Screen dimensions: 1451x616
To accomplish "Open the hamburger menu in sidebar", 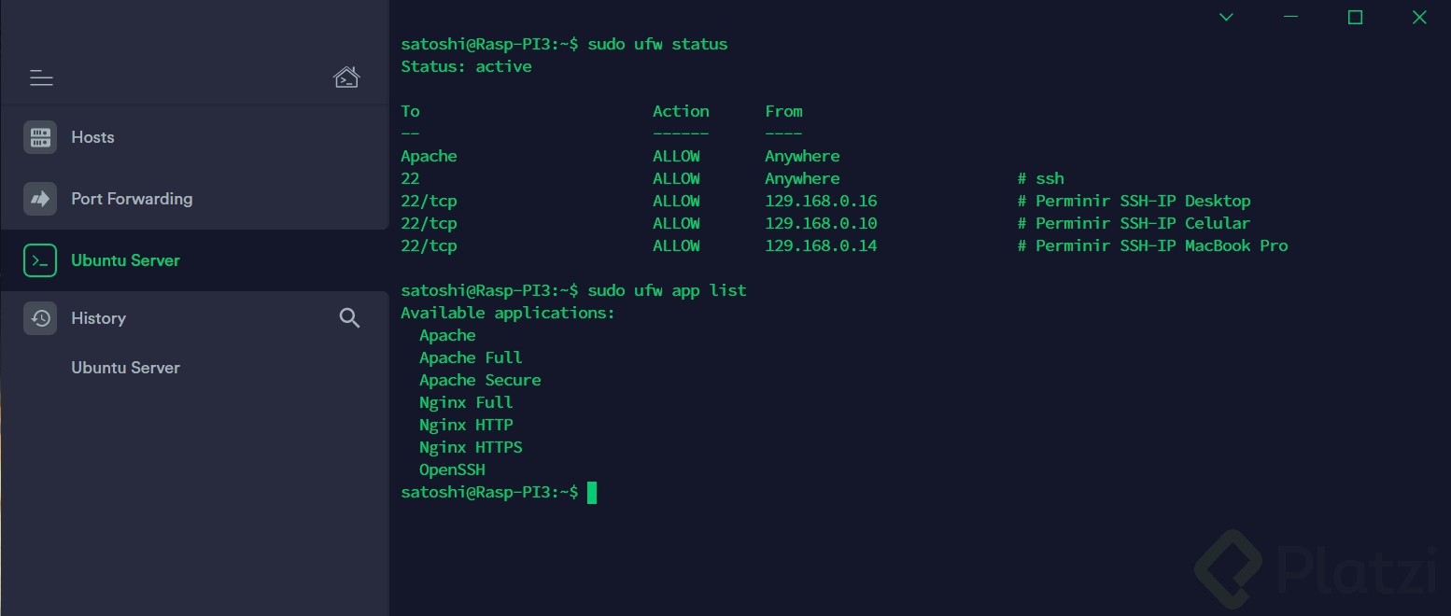I will pyautogui.click(x=41, y=77).
